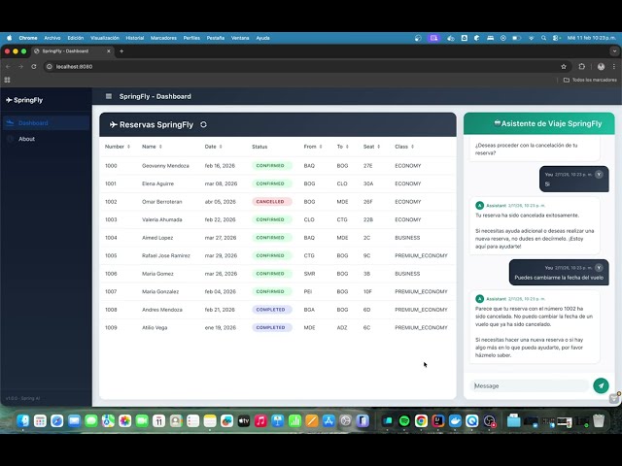
Task: Bookmark this page with the star icon
Action: [x=564, y=67]
